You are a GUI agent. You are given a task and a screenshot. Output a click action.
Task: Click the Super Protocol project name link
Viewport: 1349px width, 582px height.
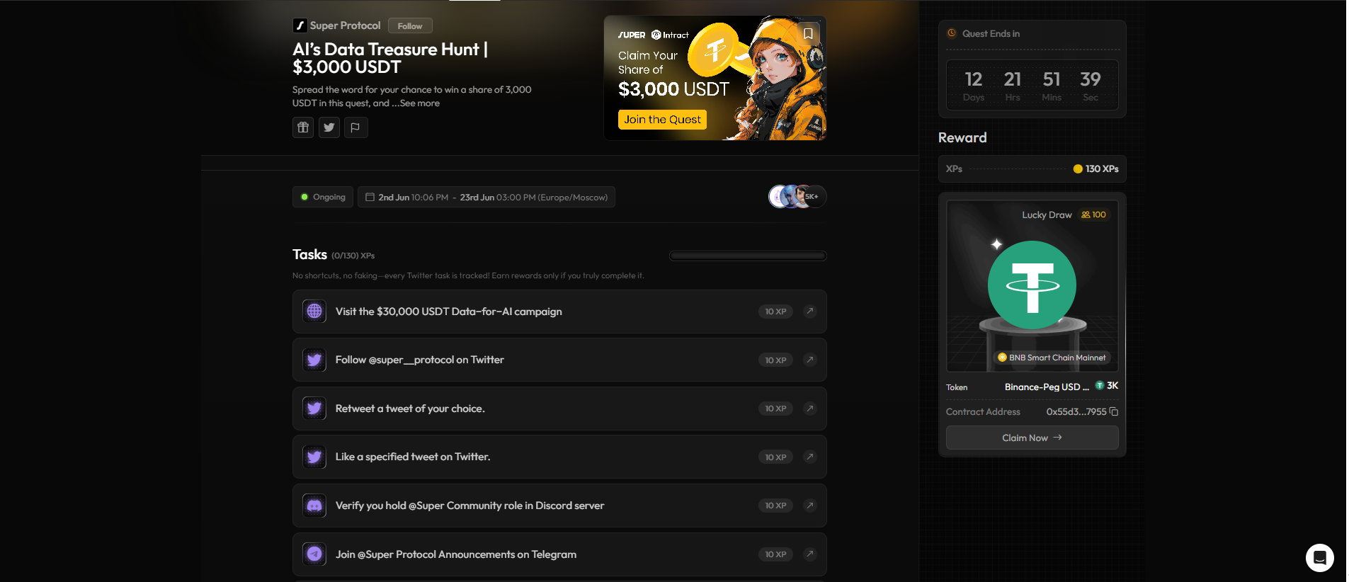pyautogui.click(x=345, y=25)
